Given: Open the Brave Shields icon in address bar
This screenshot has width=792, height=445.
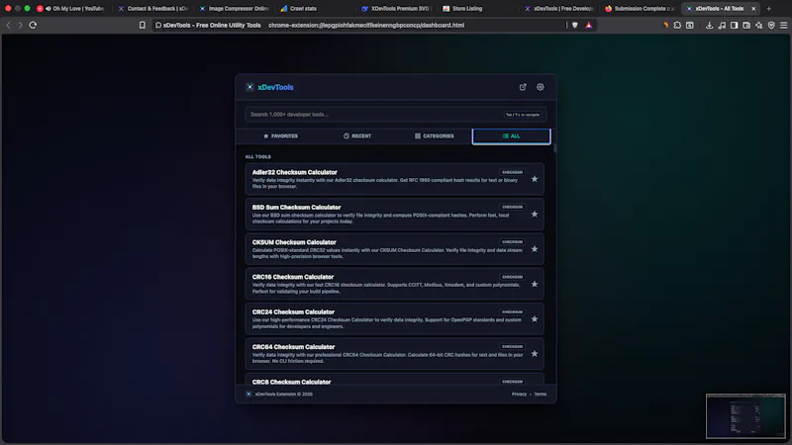Looking at the screenshot, I should pos(575,26).
